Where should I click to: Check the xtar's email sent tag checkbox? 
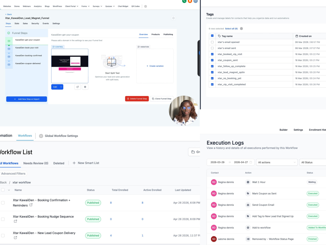tap(212, 48)
